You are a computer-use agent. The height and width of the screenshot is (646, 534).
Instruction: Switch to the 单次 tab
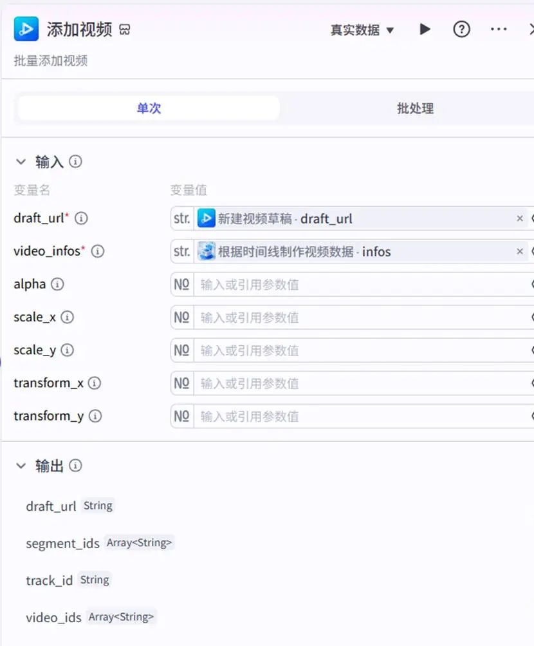coord(149,108)
